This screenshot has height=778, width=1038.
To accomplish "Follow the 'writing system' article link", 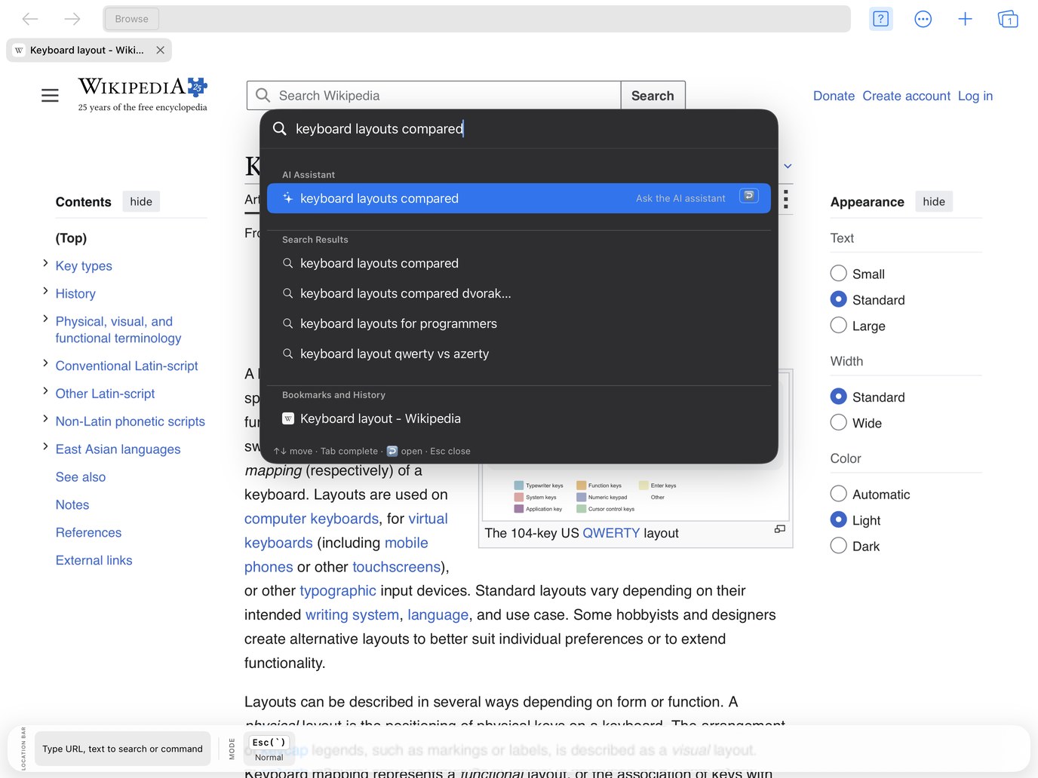I will click(x=352, y=614).
